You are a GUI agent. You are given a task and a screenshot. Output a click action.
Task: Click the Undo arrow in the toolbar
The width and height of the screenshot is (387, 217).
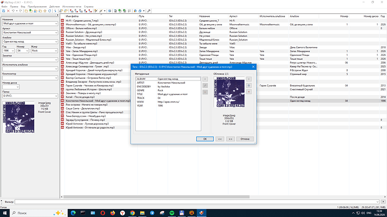coord(13,11)
